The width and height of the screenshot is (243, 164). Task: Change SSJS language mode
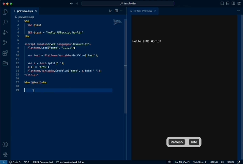coord(230,162)
